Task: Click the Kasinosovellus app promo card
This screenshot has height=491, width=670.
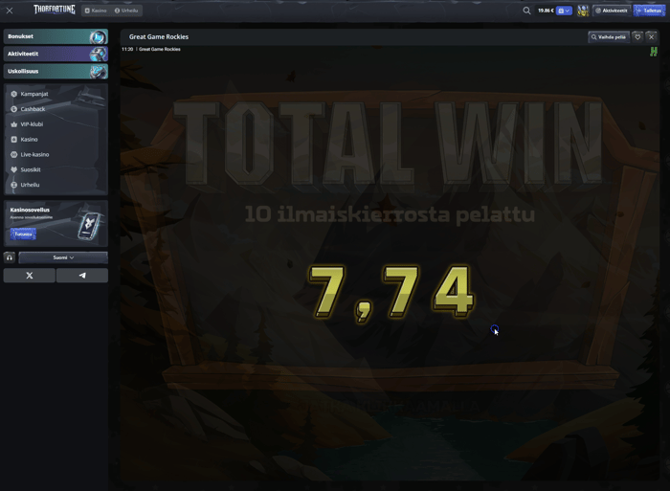Action: [56, 224]
